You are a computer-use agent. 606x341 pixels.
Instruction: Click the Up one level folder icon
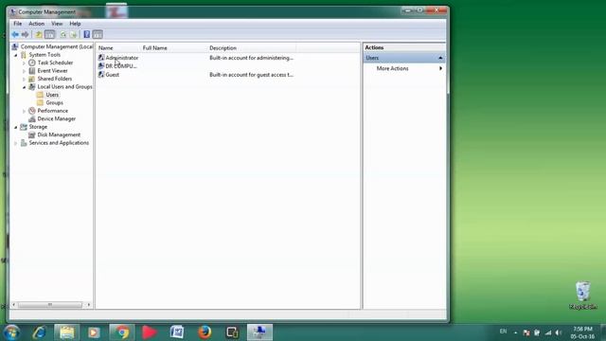(39, 34)
